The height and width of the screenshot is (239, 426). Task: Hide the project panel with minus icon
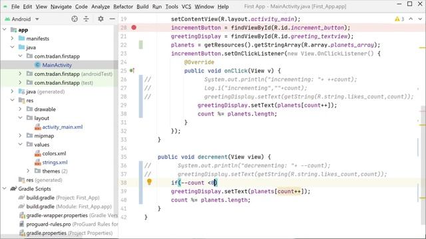pos(112,19)
